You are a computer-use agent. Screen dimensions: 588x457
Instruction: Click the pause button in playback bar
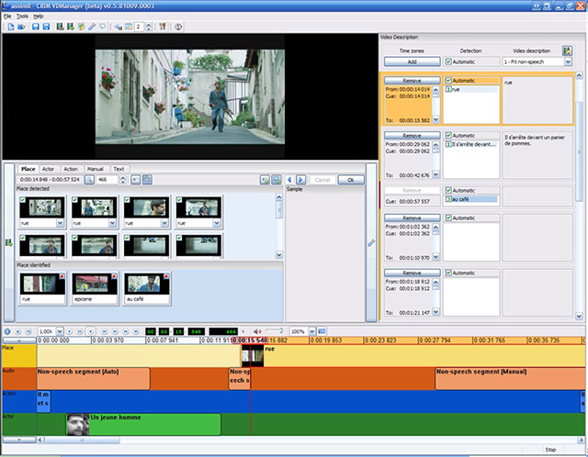coord(80,331)
